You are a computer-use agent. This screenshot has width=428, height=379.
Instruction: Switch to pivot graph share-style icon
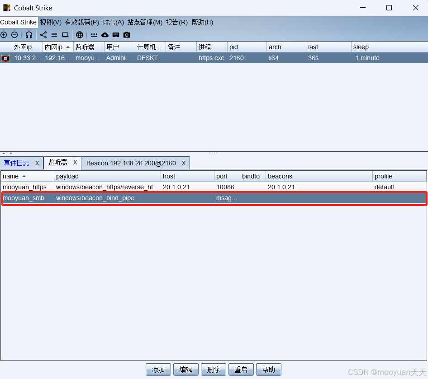tap(43, 35)
